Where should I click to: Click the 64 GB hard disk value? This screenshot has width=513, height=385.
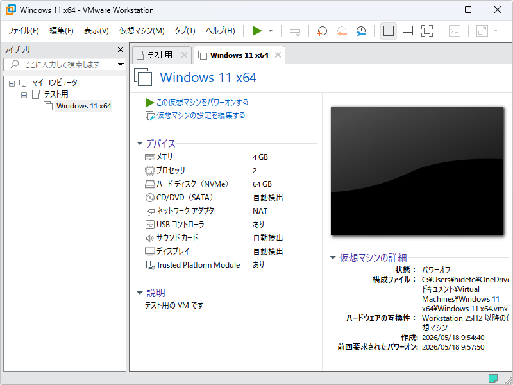[262, 184]
